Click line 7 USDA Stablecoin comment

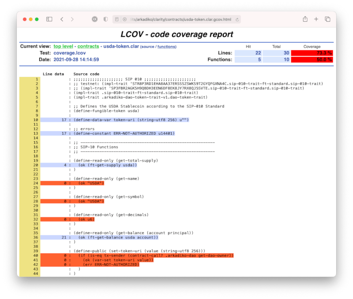pyautogui.click(x=149, y=106)
